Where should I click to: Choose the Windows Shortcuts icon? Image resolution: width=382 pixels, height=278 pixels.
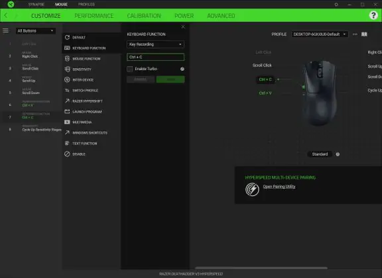click(67, 132)
